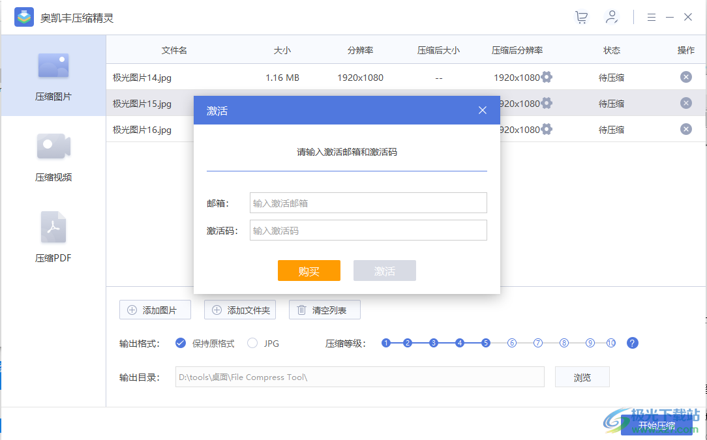Set compression level to 5
Image resolution: width=707 pixels, height=440 pixels.
click(486, 343)
